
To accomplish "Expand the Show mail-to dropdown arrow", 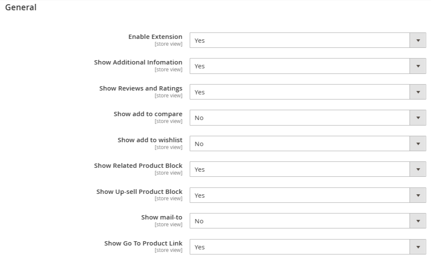I will tap(418, 221).
